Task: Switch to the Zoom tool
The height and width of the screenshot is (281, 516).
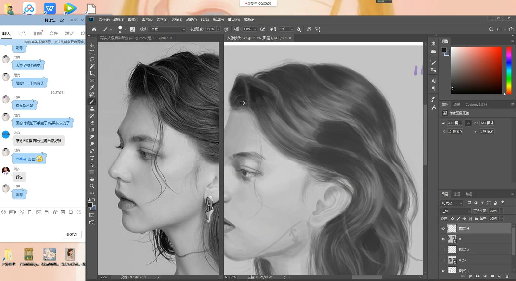Action: (92, 186)
